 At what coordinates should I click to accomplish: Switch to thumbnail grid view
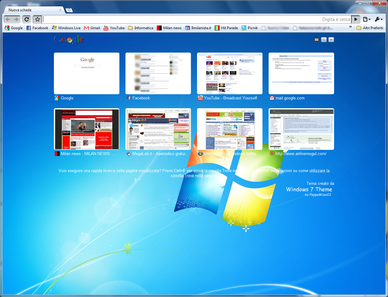[x=317, y=40]
